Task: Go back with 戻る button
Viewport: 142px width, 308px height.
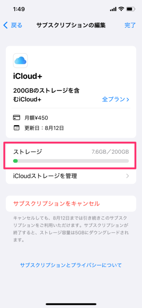Action: point(13,25)
